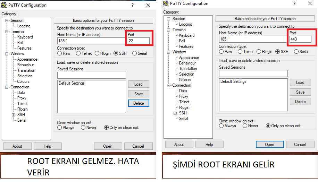Collapse the Connection category in the port 22 window
Image resolution: width=318 pixels, height=182 pixels.
tap(7, 87)
